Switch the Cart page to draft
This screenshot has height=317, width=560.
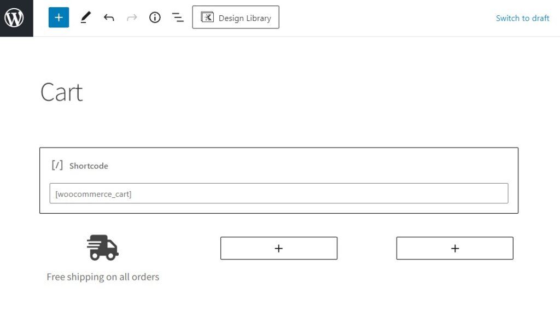(x=522, y=17)
